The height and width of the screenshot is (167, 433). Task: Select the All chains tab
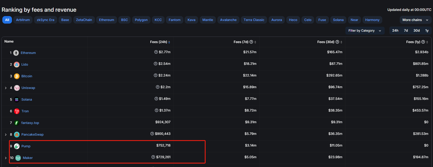coord(7,20)
